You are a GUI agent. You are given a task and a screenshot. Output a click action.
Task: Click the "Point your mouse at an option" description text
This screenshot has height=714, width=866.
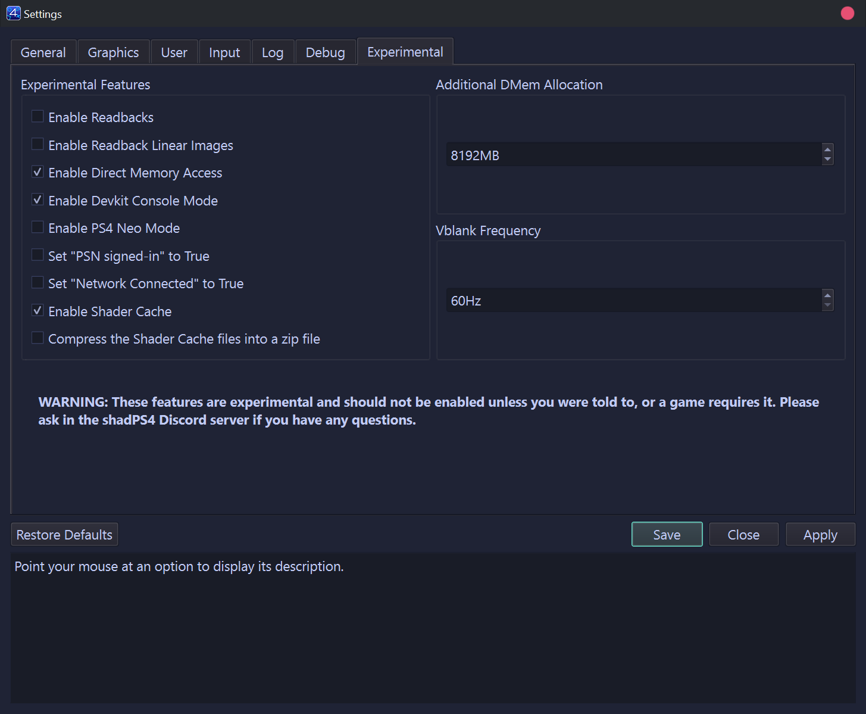tap(179, 566)
